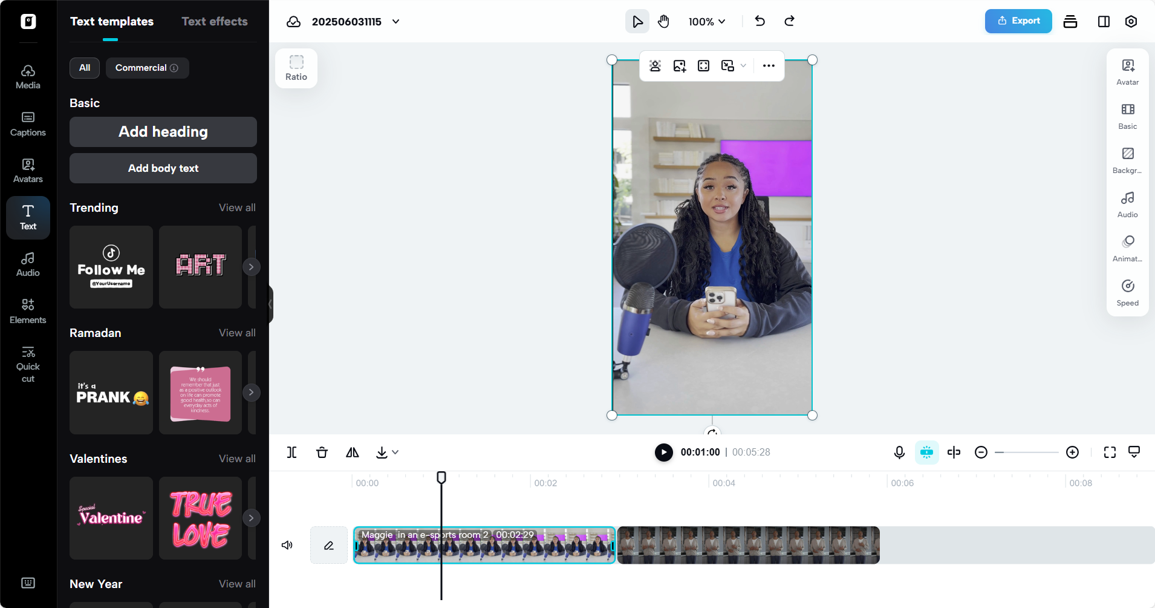
Task: Delete the selected clip
Action: tap(322, 453)
